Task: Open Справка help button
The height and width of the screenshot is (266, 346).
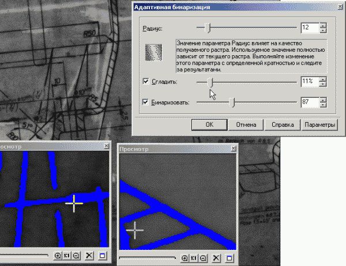Action: (283, 125)
